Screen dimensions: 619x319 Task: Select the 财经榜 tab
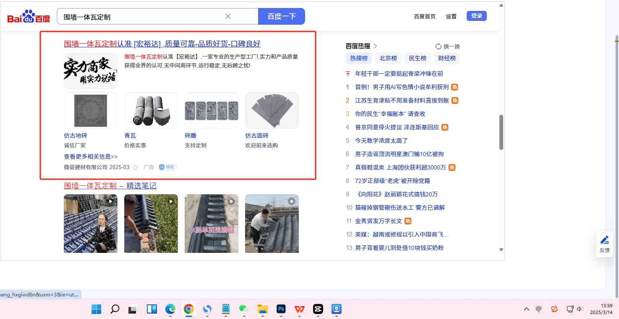pyautogui.click(x=447, y=58)
